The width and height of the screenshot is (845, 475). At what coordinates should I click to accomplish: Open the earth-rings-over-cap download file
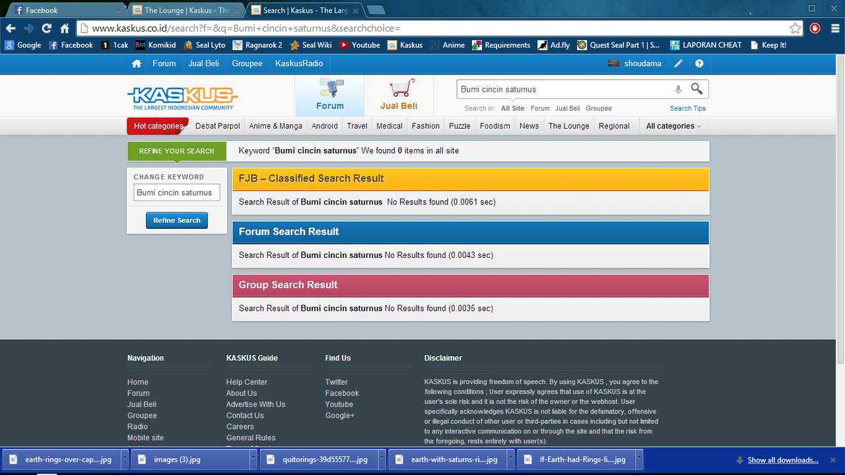[x=61, y=460]
